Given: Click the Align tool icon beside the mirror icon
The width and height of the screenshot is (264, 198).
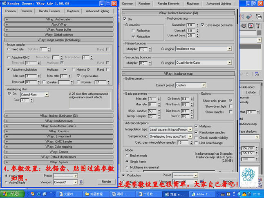Looking at the screenshot, I should pos(249,16).
